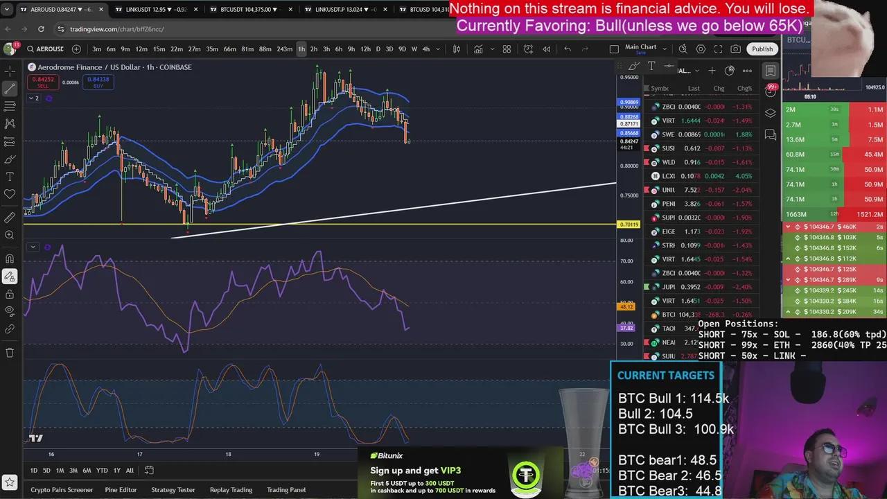The width and height of the screenshot is (887, 499).
Task: Select the crosshair cursor tool
Action: point(10,71)
